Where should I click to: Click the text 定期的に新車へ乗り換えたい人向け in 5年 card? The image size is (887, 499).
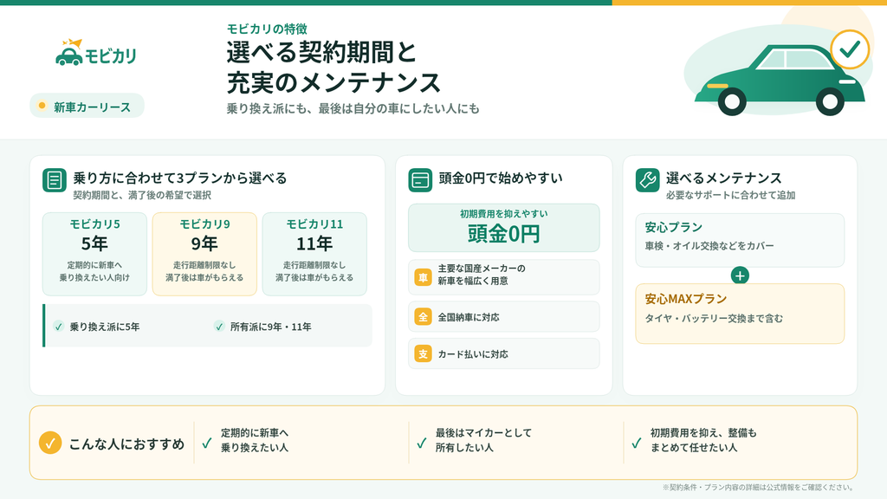tap(94, 271)
